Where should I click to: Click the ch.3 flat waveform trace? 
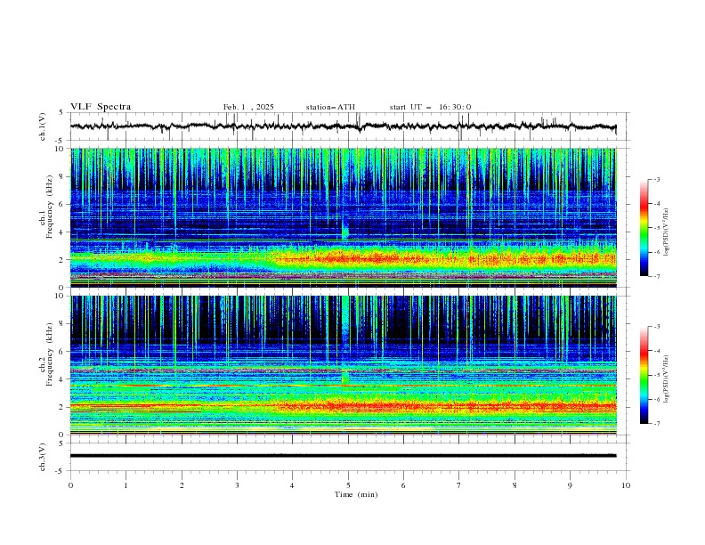[343, 456]
